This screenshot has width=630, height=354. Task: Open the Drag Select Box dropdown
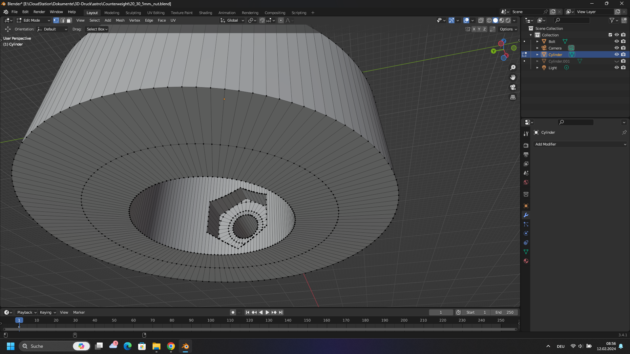97,29
